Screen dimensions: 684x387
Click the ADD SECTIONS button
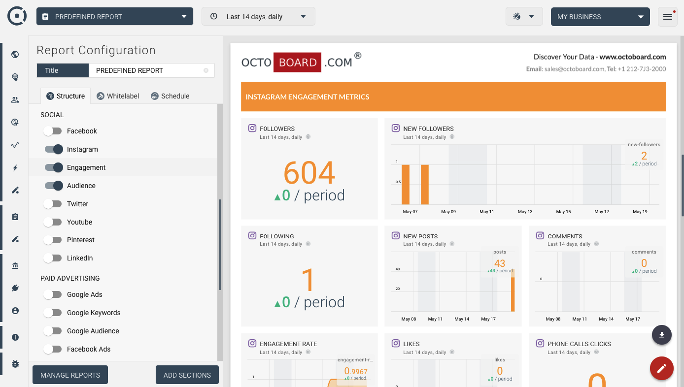tap(187, 375)
